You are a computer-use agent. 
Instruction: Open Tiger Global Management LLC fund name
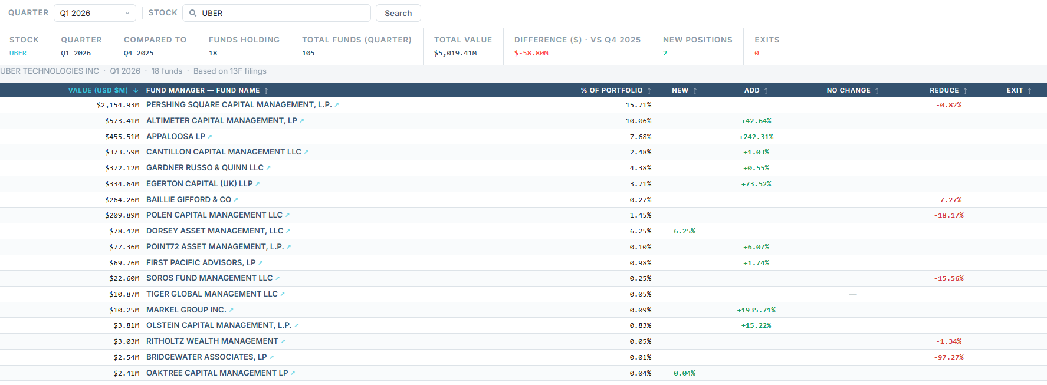click(x=212, y=294)
